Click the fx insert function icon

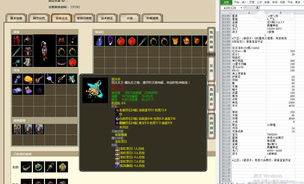point(257,8)
